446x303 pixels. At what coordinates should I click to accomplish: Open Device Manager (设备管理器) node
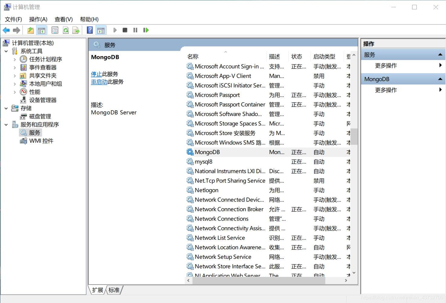[x=43, y=100]
